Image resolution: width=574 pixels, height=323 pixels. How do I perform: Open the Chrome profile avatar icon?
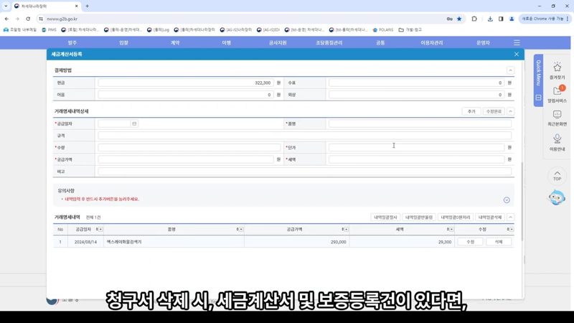[512, 19]
